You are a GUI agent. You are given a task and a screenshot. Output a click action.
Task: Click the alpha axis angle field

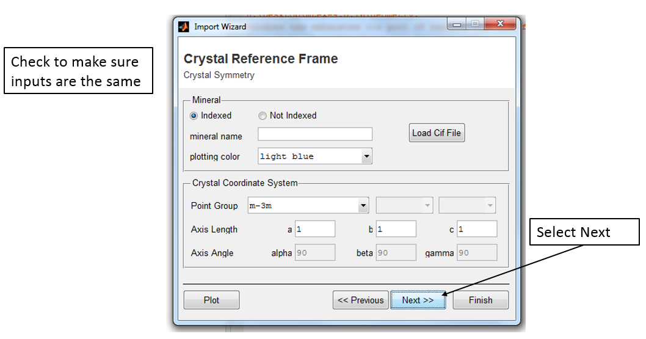[315, 253]
